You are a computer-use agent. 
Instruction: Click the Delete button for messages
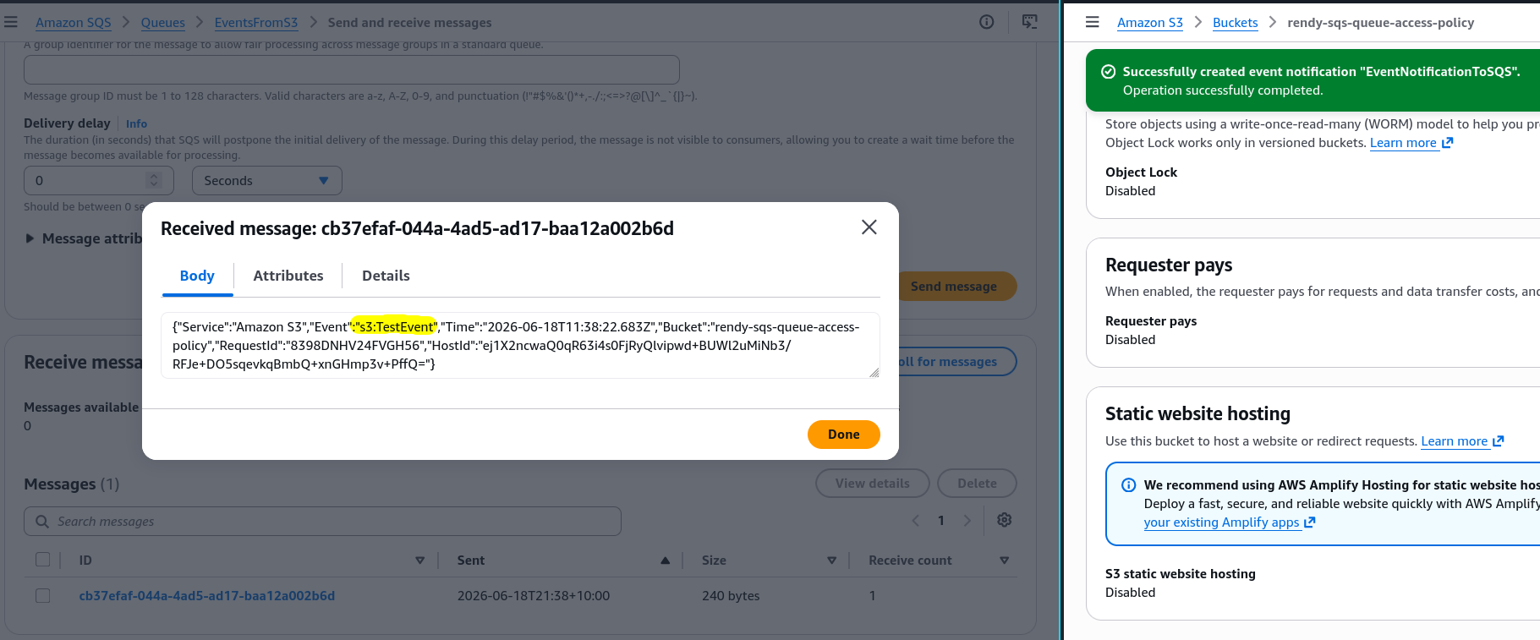coord(977,484)
